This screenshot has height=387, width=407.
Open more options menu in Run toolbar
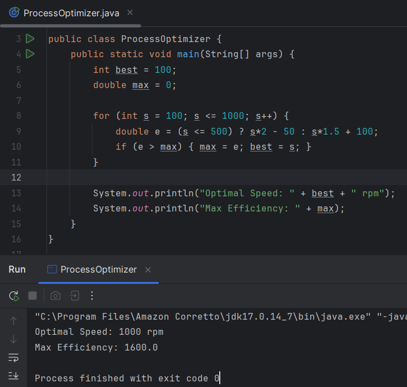(92, 296)
